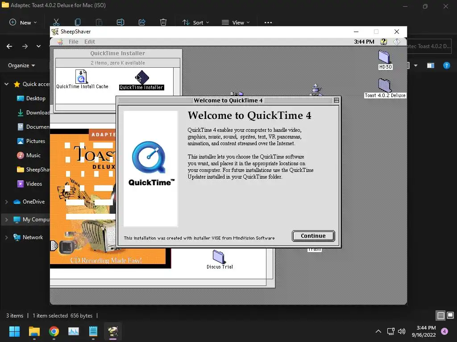The image size is (457, 342).
Task: Switch Explorer to large icons view
Action: click(450, 315)
